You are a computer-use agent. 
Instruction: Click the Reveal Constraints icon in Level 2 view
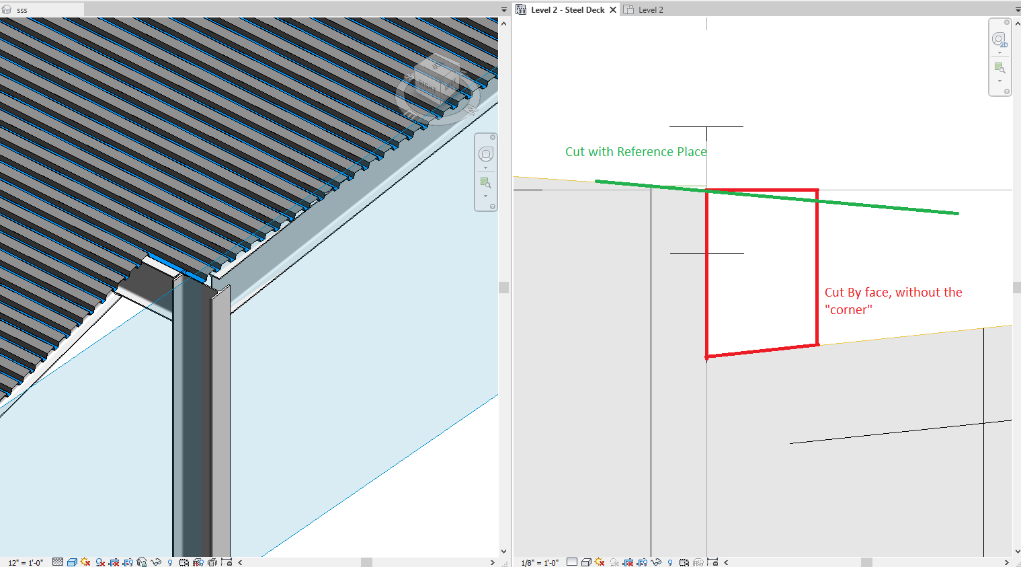tap(711, 562)
